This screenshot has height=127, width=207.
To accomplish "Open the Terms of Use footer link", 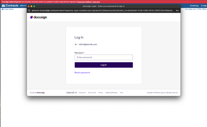I will [x=92, y=92].
